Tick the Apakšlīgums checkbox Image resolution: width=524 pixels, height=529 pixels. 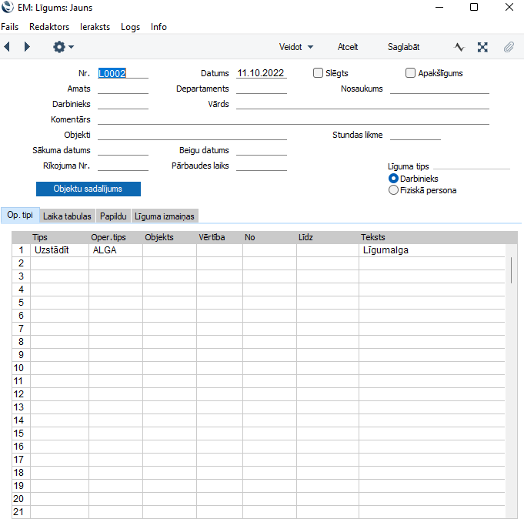[410, 73]
